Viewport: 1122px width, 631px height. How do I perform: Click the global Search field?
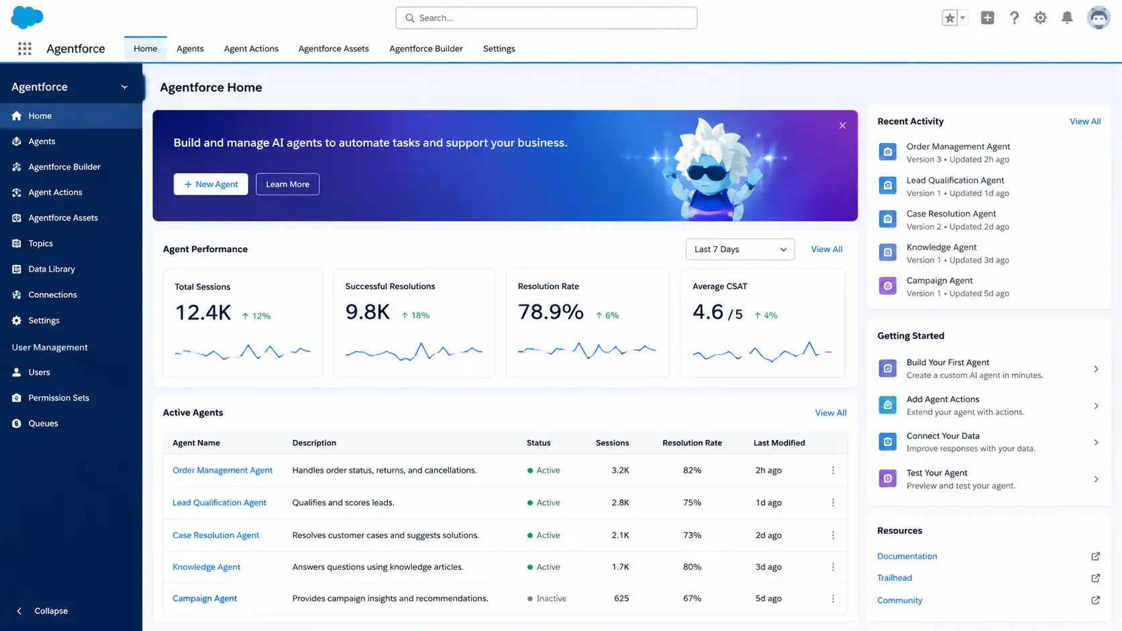(546, 18)
